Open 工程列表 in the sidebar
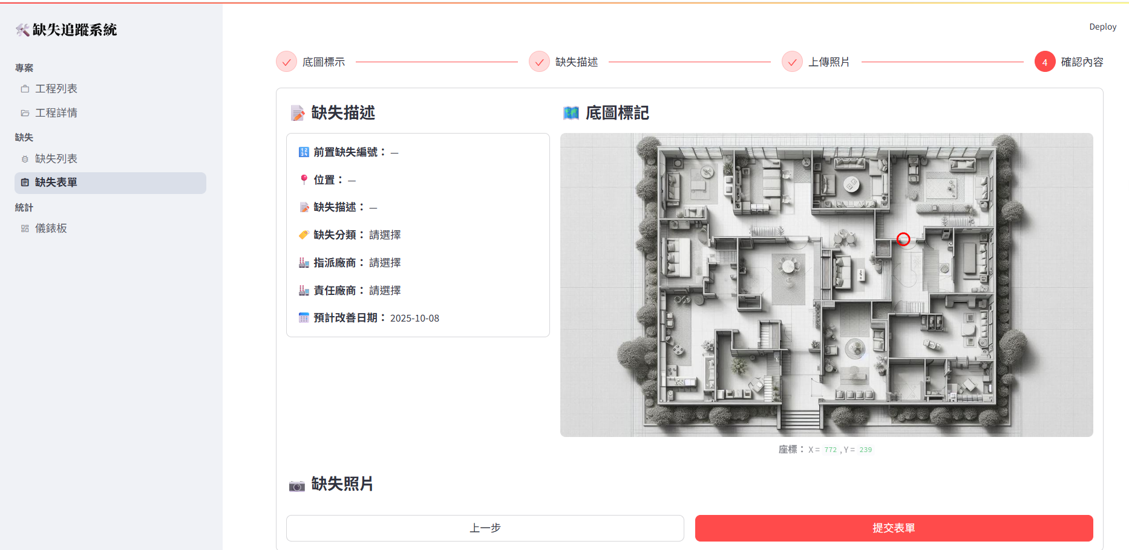 (56, 89)
